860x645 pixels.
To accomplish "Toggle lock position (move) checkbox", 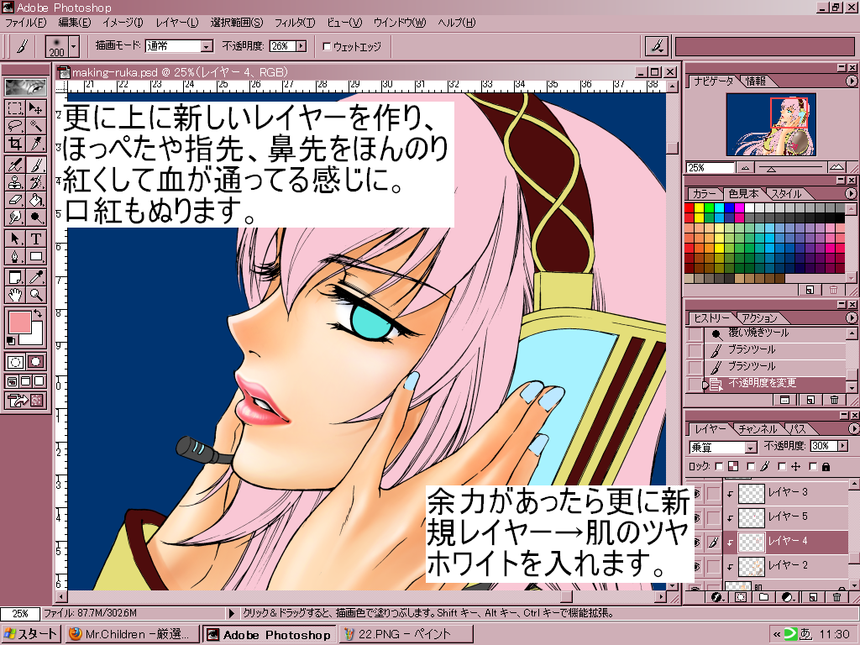I will [783, 466].
